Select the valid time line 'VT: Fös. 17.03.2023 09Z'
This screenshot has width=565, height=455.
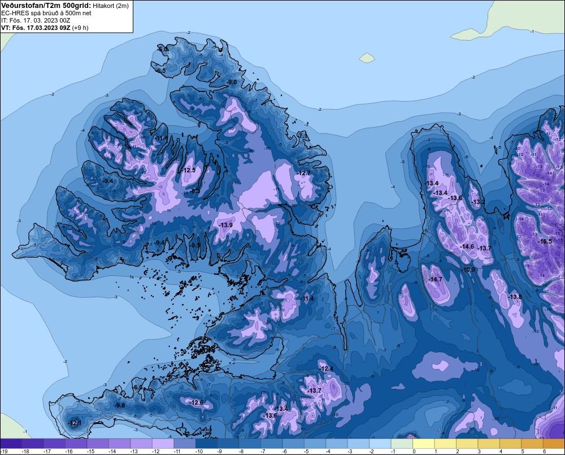36,28
